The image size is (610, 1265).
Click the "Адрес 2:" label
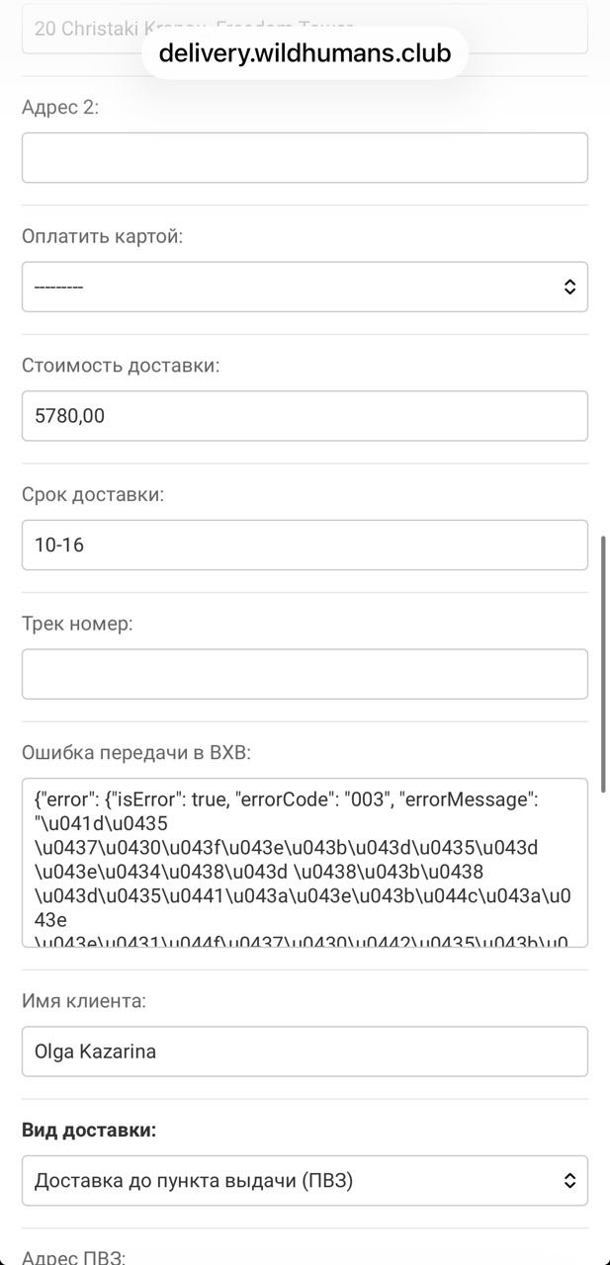pos(60,108)
